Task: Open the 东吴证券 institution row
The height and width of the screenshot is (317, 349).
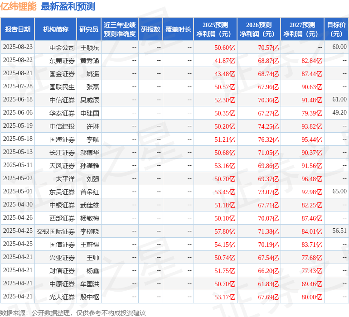Action: click(62, 192)
